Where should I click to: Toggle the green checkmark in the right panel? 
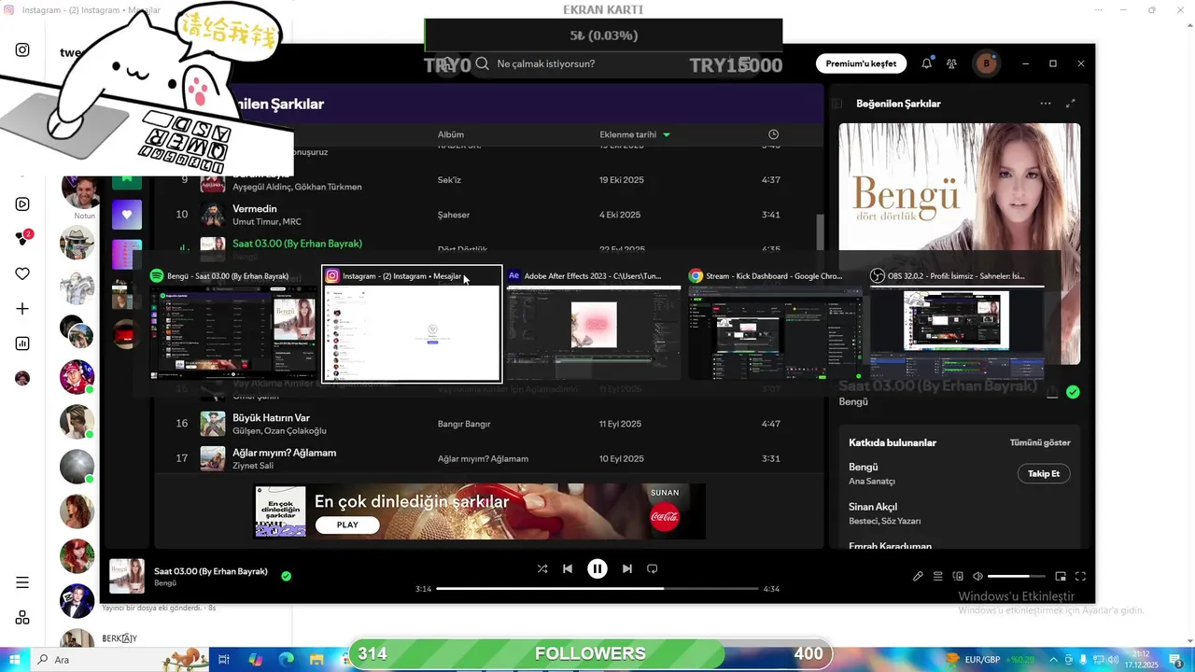pyautogui.click(x=1073, y=392)
